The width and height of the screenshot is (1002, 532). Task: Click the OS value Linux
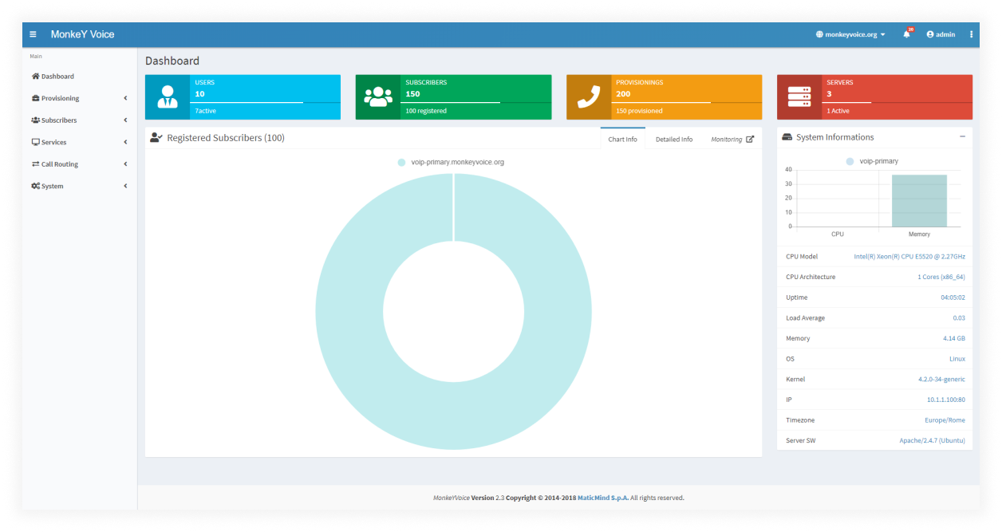tap(957, 359)
